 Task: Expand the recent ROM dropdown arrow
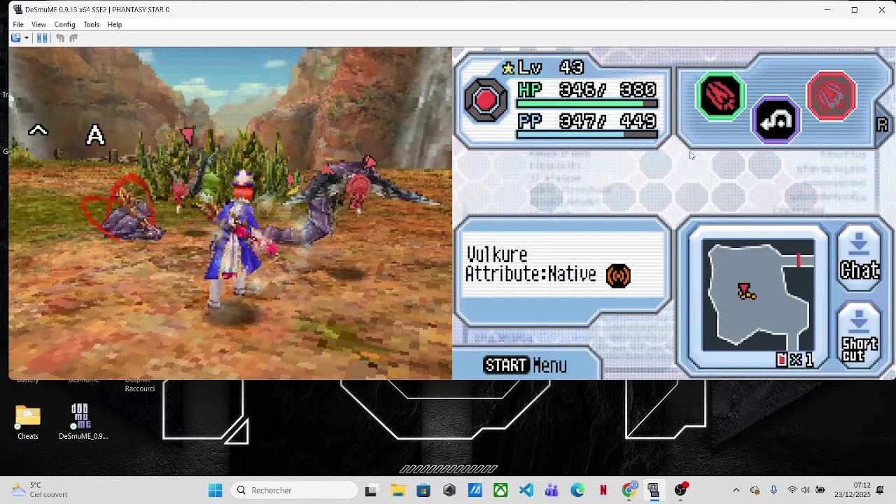point(27,38)
